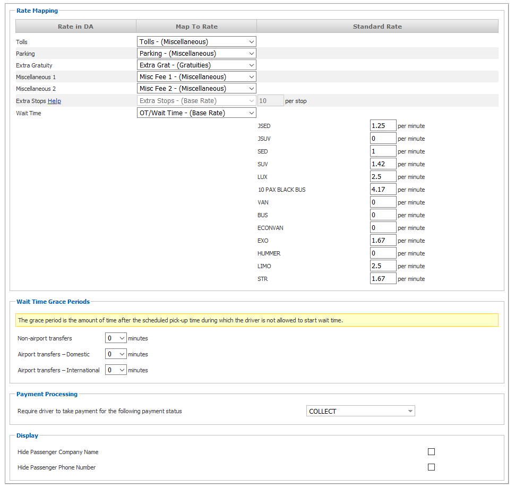Click the JSED per minute rate field
Viewport: 515px width, 487px height.
[x=383, y=126]
